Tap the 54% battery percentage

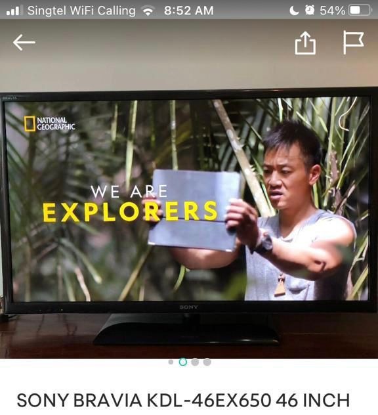coord(332,11)
